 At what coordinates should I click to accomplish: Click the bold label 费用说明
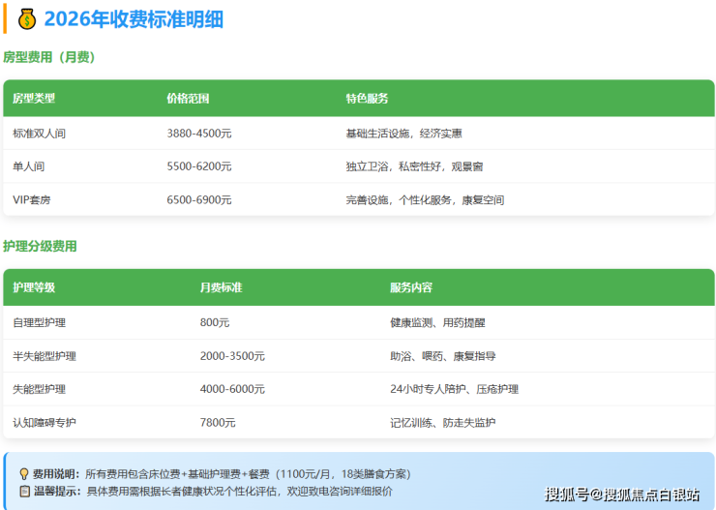(55, 474)
